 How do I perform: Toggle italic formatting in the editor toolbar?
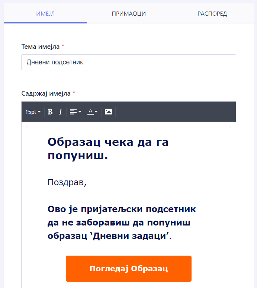[x=60, y=112]
